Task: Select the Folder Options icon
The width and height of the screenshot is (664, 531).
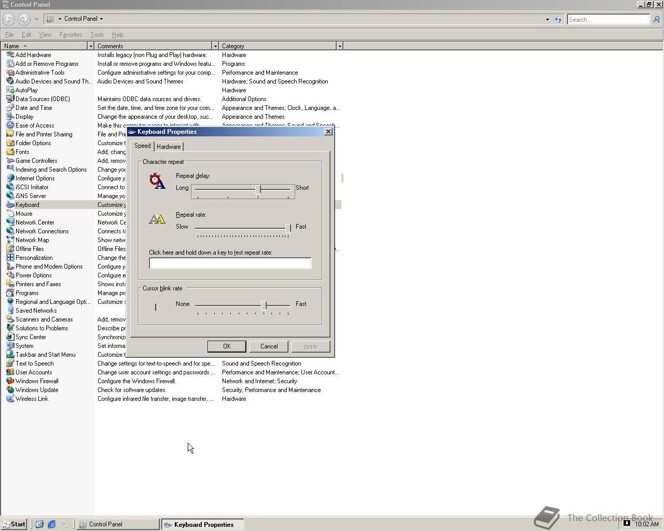Action: 10,143
